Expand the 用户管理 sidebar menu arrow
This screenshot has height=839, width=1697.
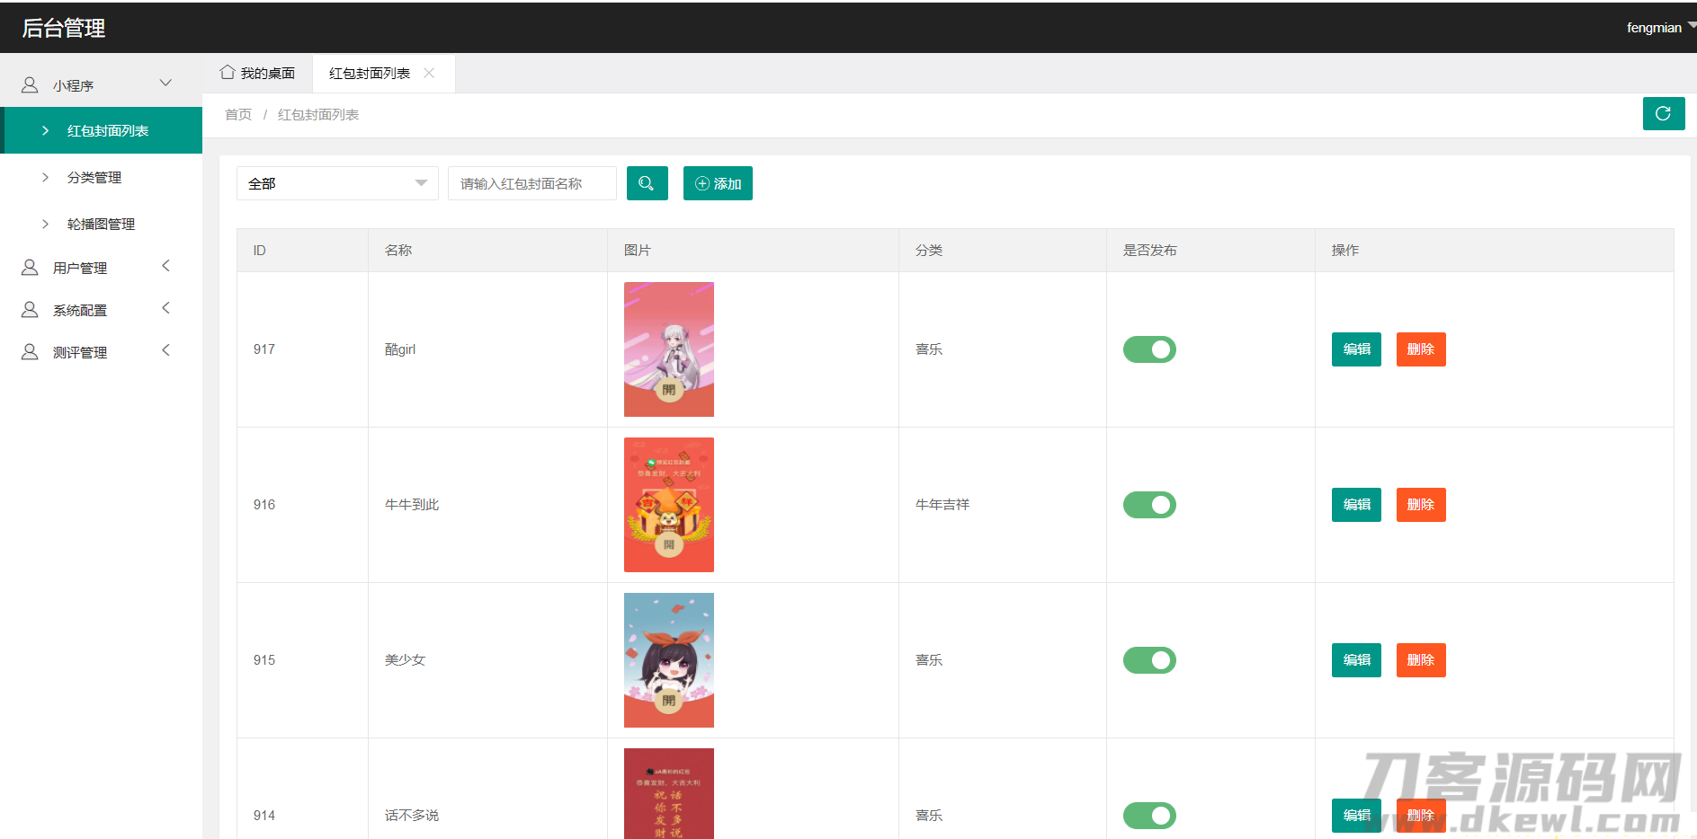coord(165,266)
